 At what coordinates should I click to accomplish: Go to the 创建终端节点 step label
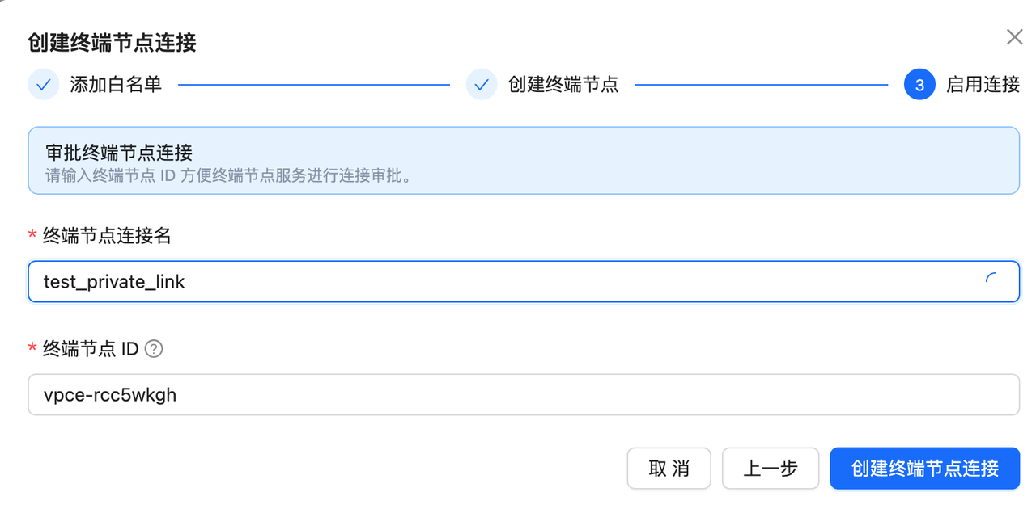[563, 84]
